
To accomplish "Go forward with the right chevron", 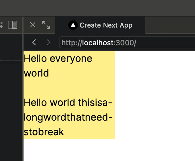I will pos(49,42).
